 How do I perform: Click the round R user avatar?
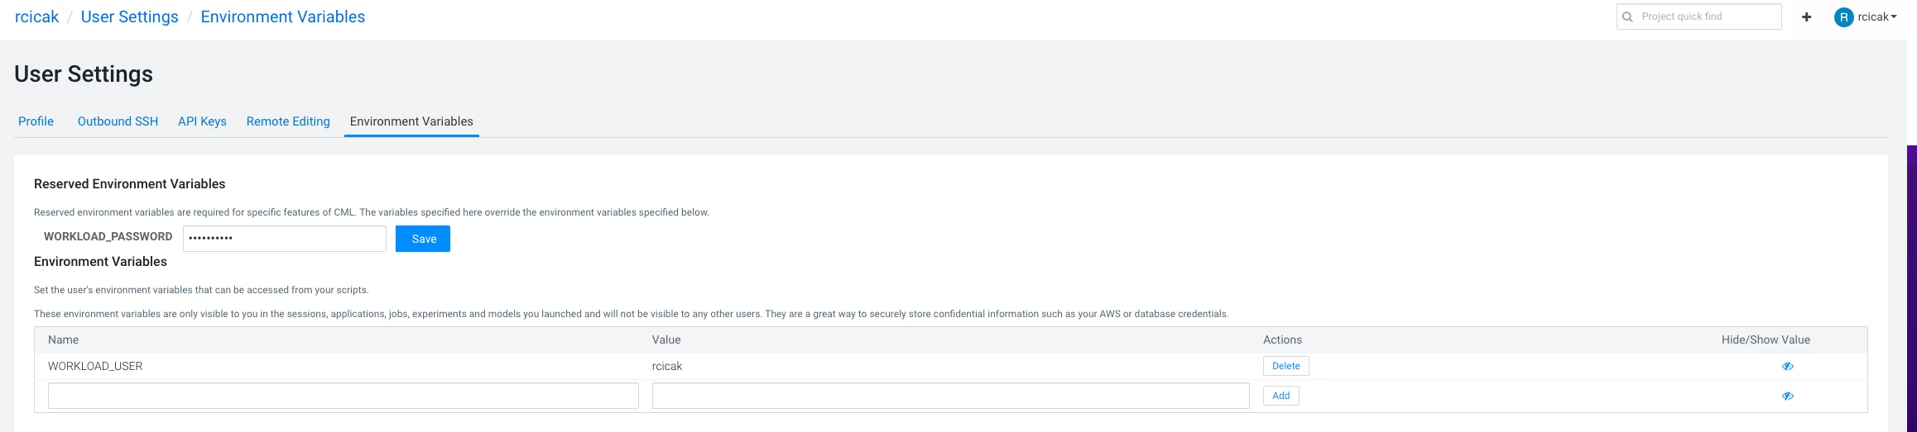1843,17
